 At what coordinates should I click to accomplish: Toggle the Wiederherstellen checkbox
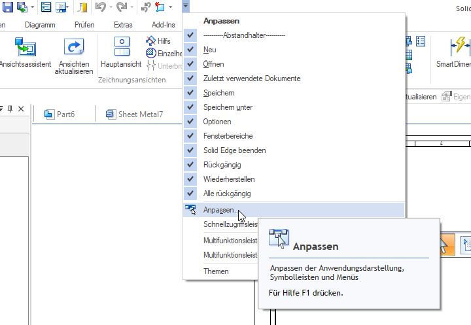point(190,179)
